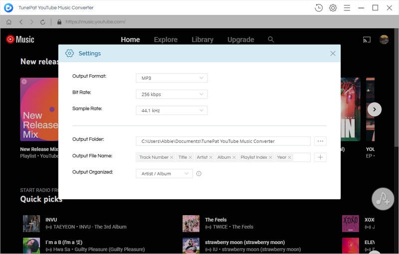
Task: Click TAEYEON artist link under INVU
Action: (64, 227)
